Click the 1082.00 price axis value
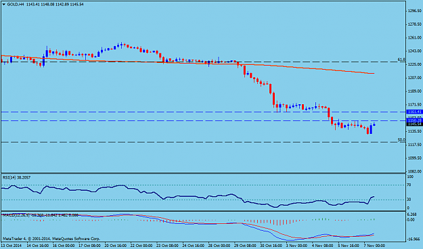Image resolution: width=423 pixels, height=249 pixels. (415, 171)
